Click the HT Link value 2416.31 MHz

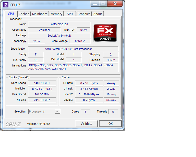point(42,100)
